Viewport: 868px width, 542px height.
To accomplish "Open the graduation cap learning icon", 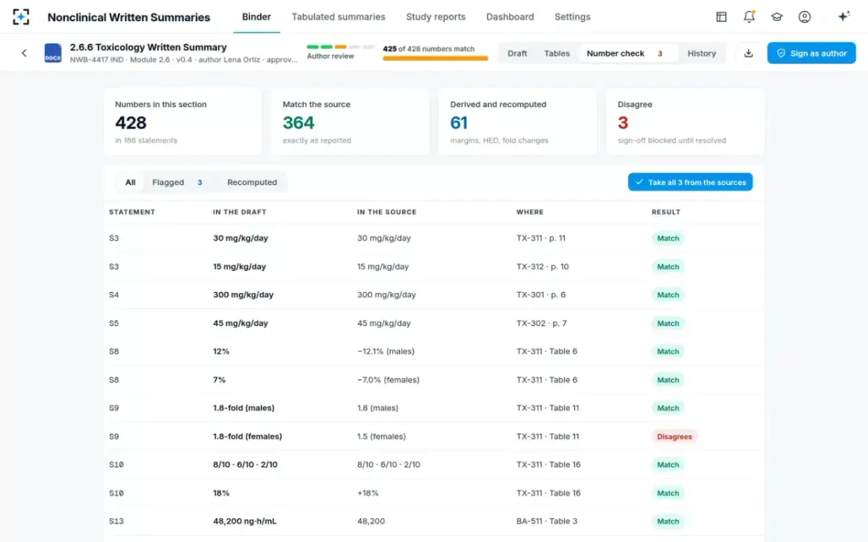I will pyautogui.click(x=777, y=17).
